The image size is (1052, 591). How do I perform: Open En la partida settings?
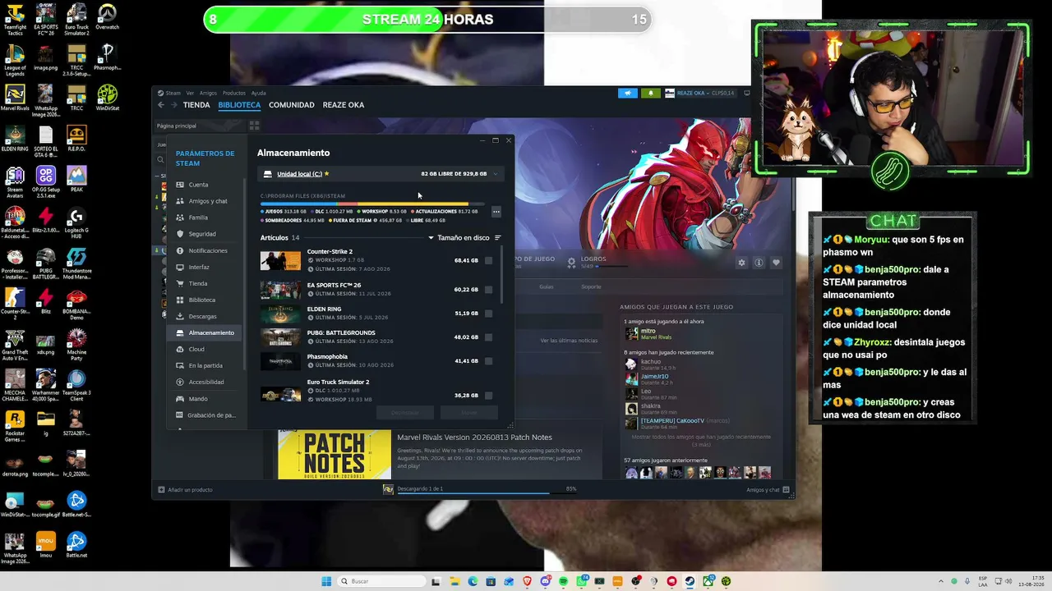(205, 365)
